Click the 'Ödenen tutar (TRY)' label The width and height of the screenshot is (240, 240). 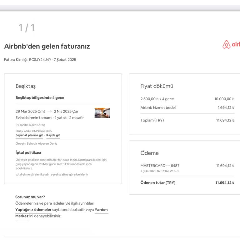click(158, 182)
